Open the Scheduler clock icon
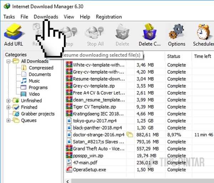Viewport: 214px width, 183px height. click(x=204, y=32)
